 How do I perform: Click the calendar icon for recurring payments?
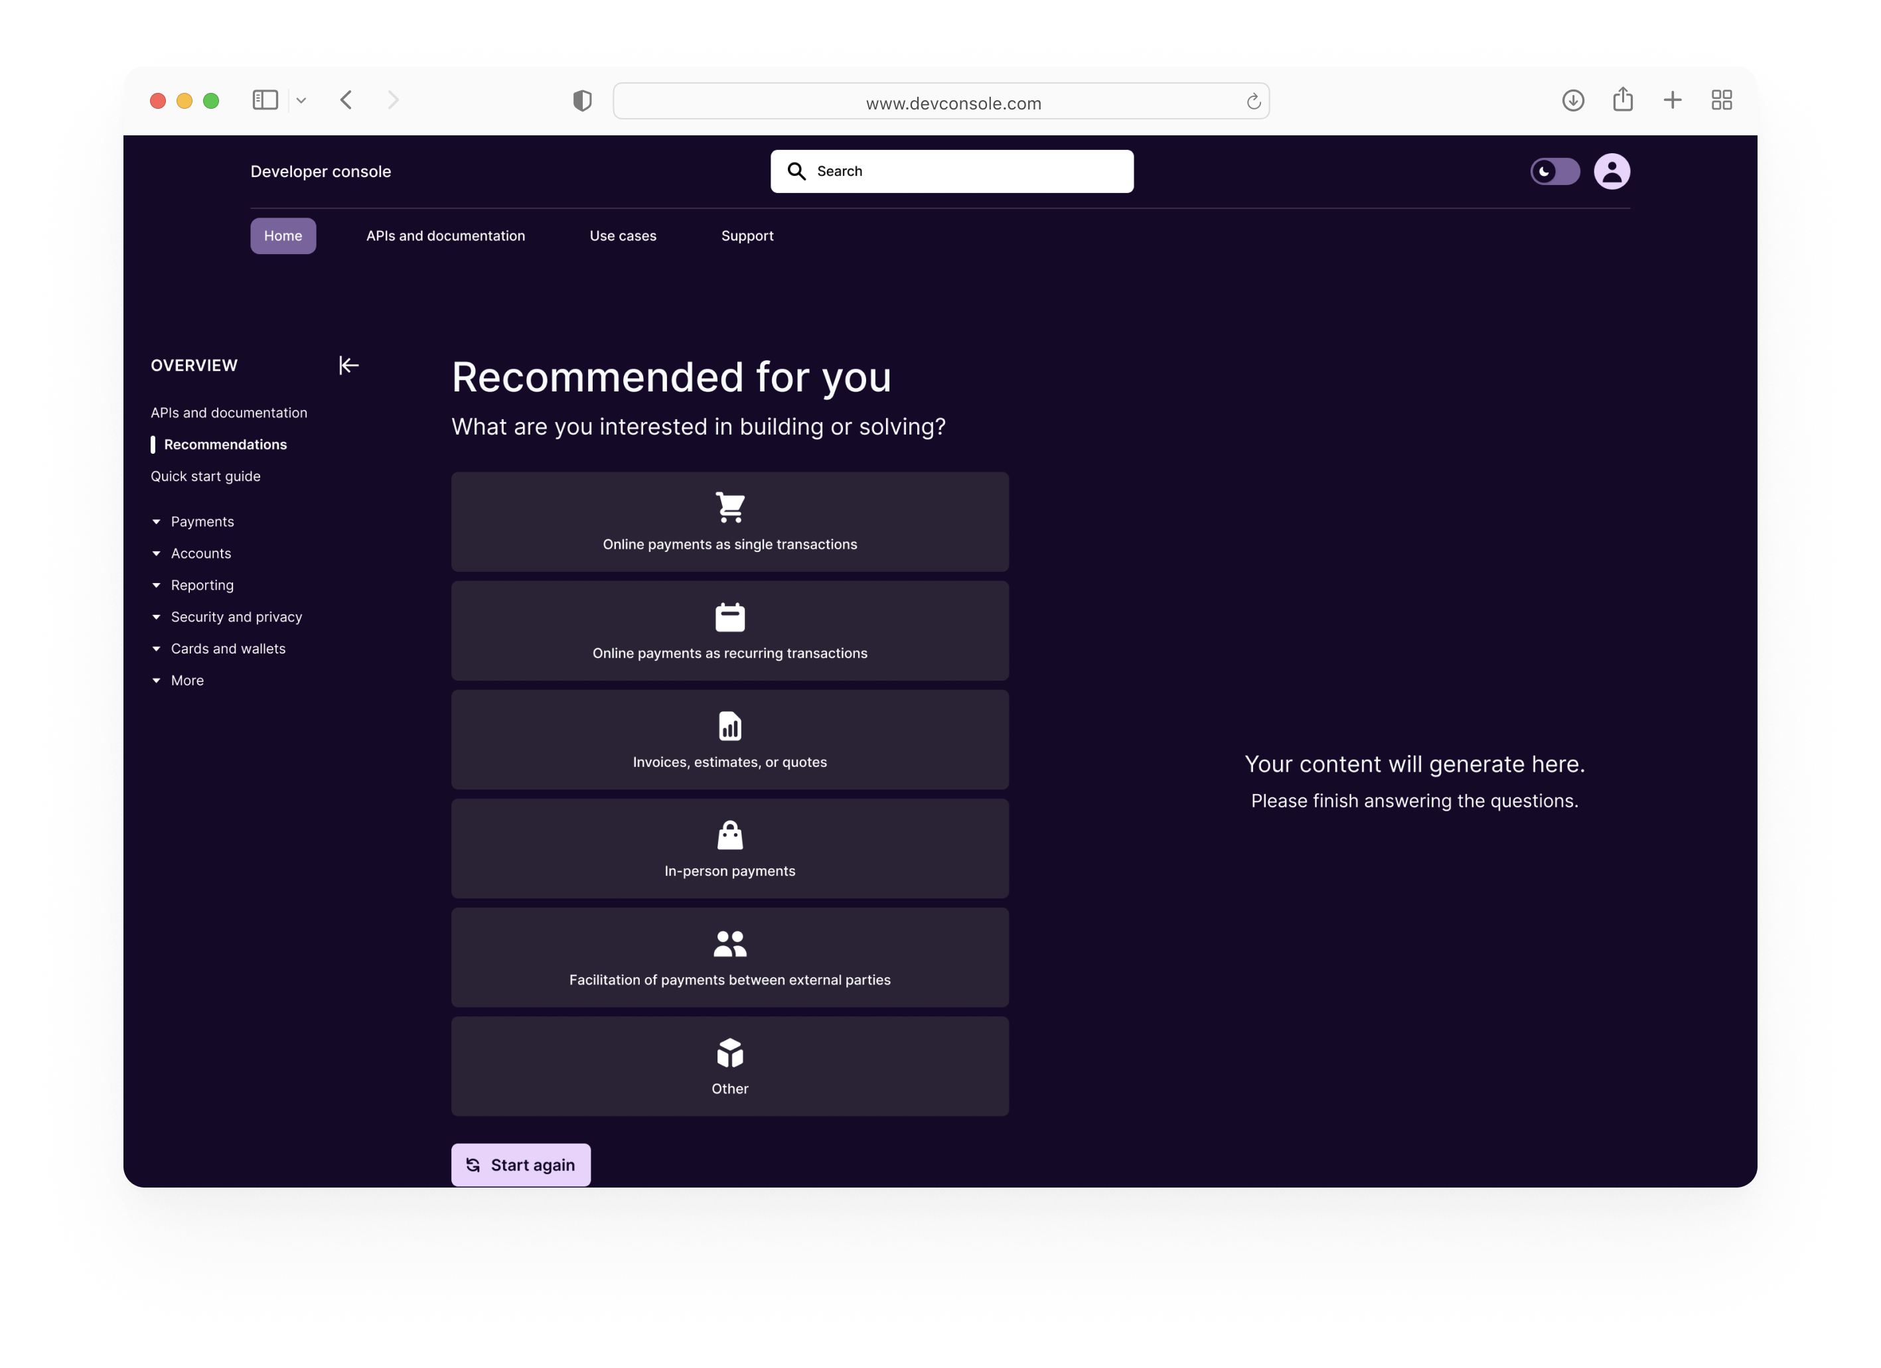[730, 617]
